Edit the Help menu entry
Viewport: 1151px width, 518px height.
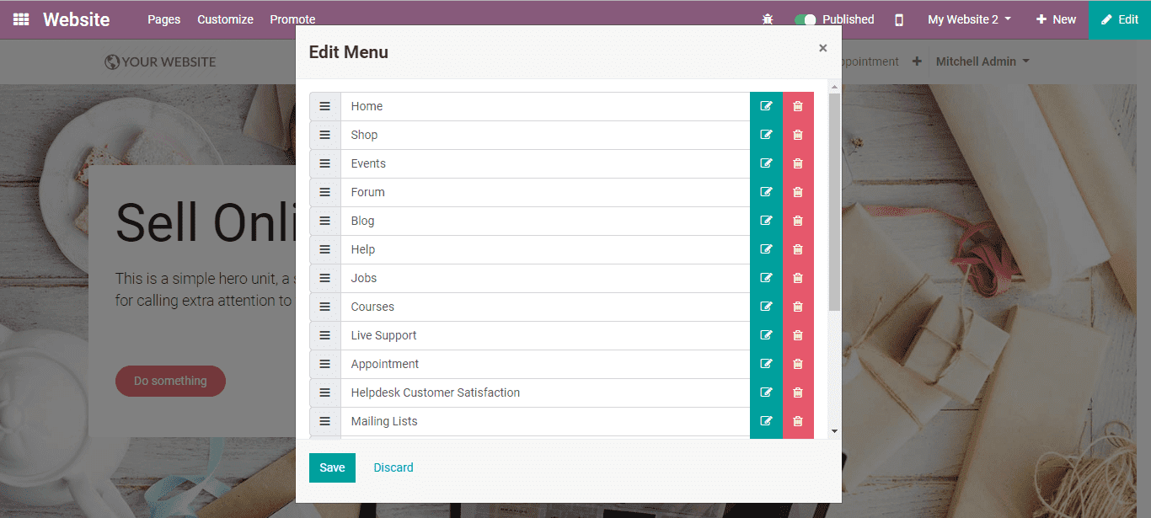[x=766, y=249]
